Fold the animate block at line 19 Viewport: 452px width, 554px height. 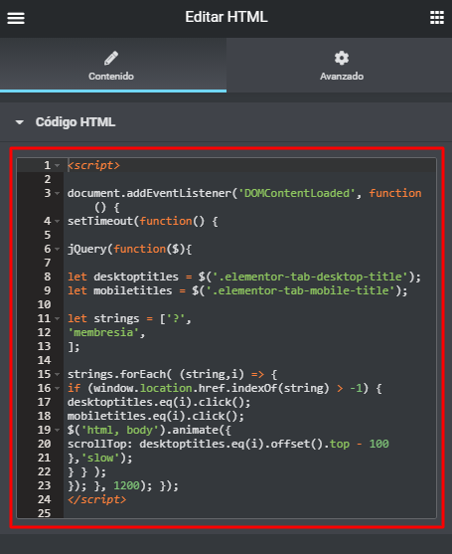(58, 430)
